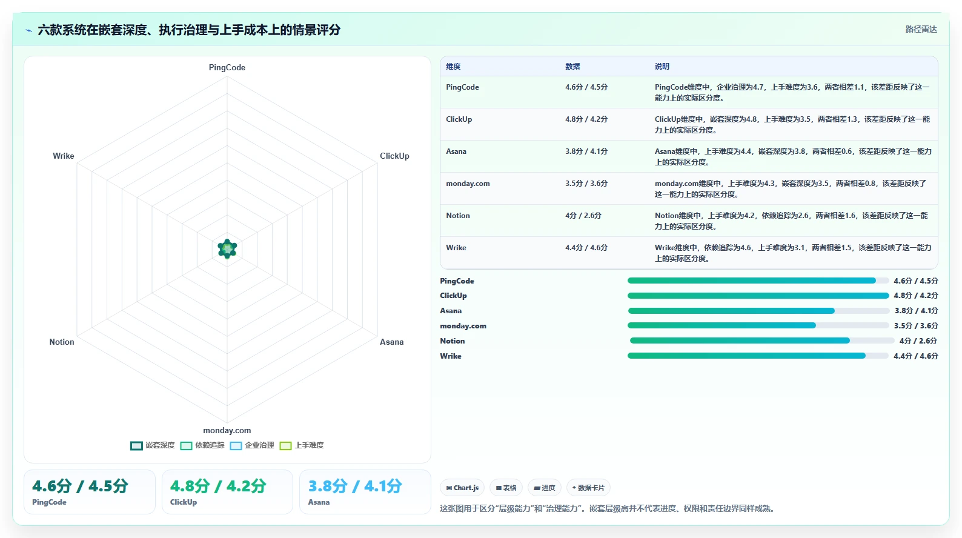Toggle the 嵌套深度 legend series
Screen dimensions: 962x538
(x=153, y=445)
